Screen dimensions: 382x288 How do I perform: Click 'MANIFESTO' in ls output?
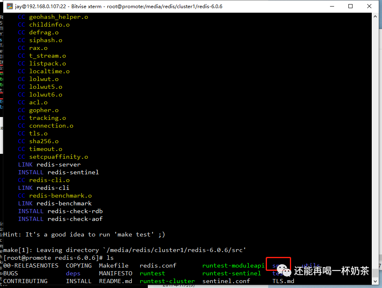click(115, 274)
